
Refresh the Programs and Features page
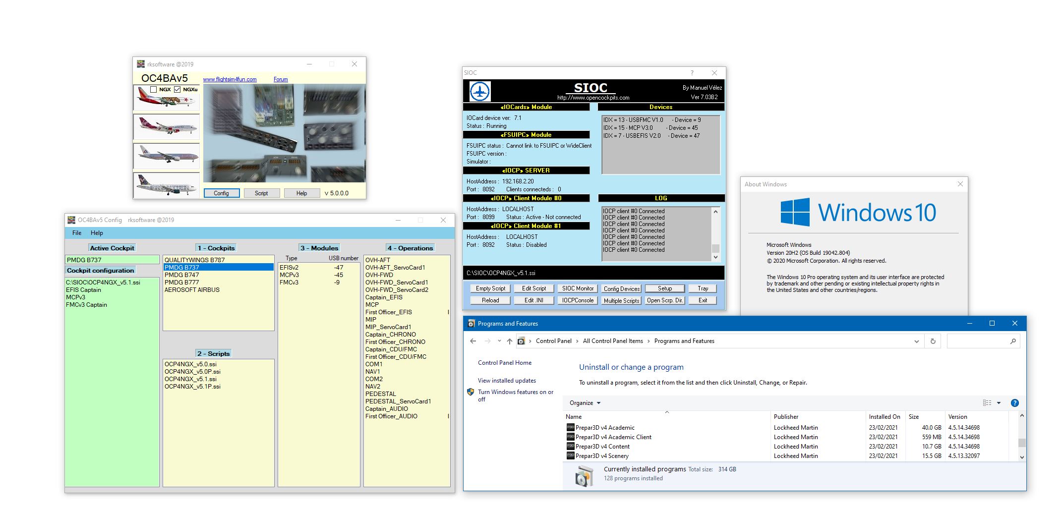[x=933, y=341]
